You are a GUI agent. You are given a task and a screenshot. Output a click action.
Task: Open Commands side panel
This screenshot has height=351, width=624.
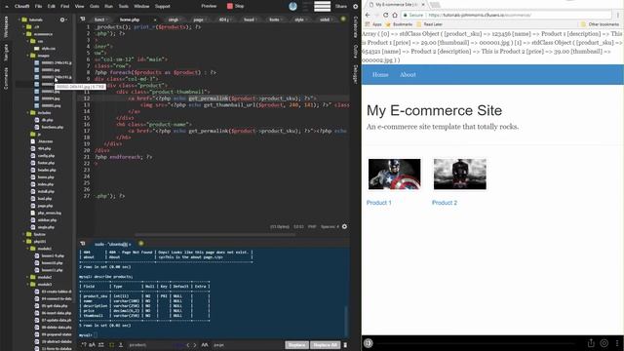(x=6, y=78)
